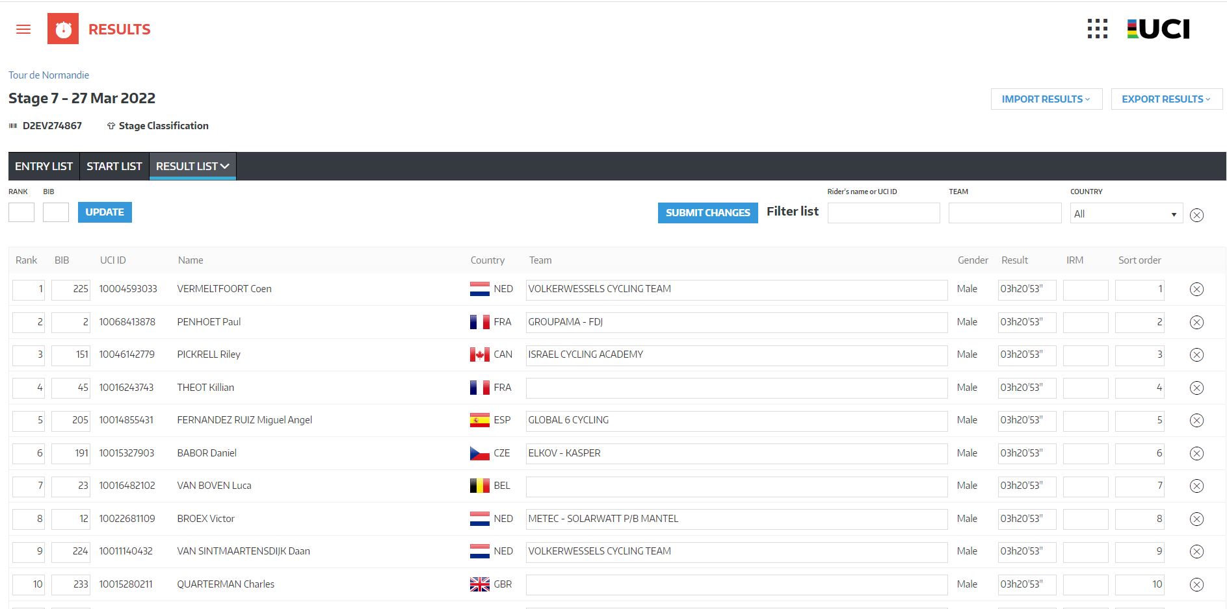The image size is (1227, 609).
Task: Open the Tour de Normandie link
Action: (49, 75)
